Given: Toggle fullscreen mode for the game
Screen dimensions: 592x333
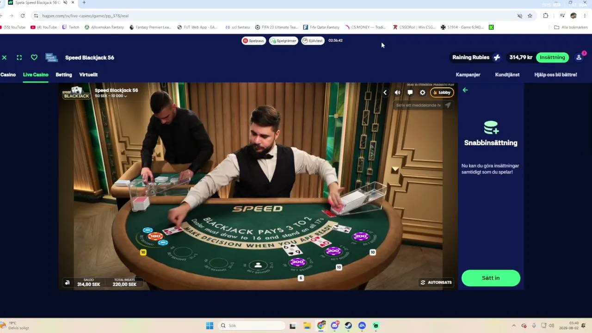Looking at the screenshot, I should [19, 57].
